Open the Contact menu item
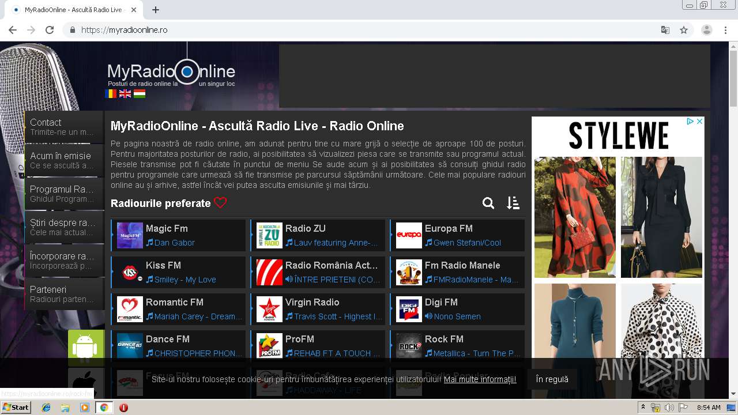Viewport: 738px width, 415px height. pyautogui.click(x=64, y=127)
